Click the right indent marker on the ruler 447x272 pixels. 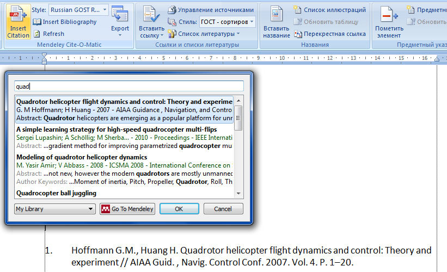(437, 59)
